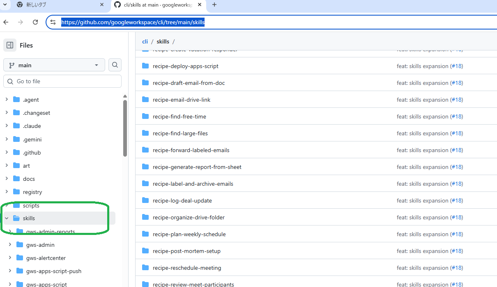The width and height of the screenshot is (497, 287).
Task: Open a new browser tab with plus
Action: coord(214,5)
